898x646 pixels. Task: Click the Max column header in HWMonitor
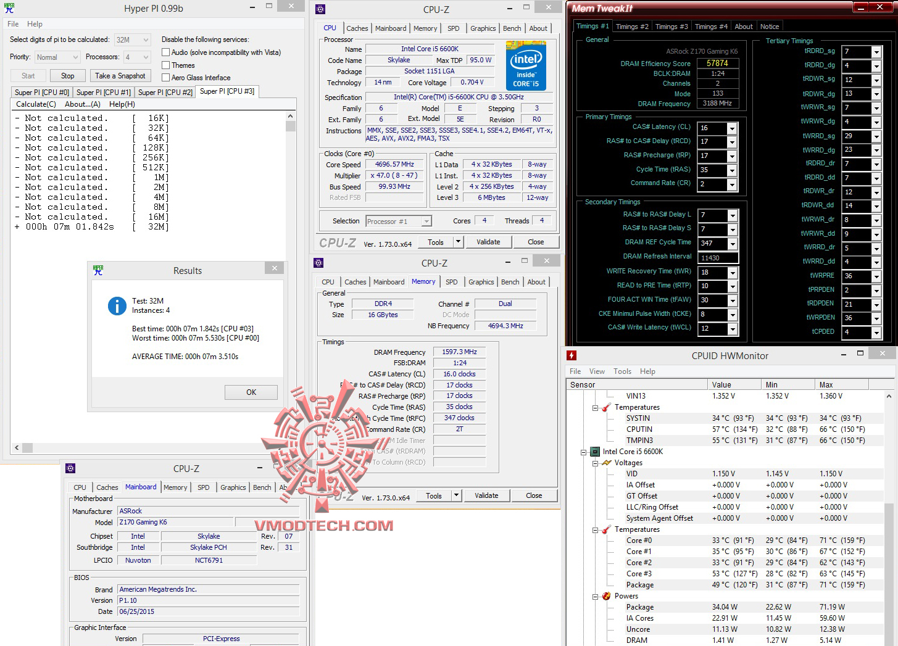tap(841, 385)
